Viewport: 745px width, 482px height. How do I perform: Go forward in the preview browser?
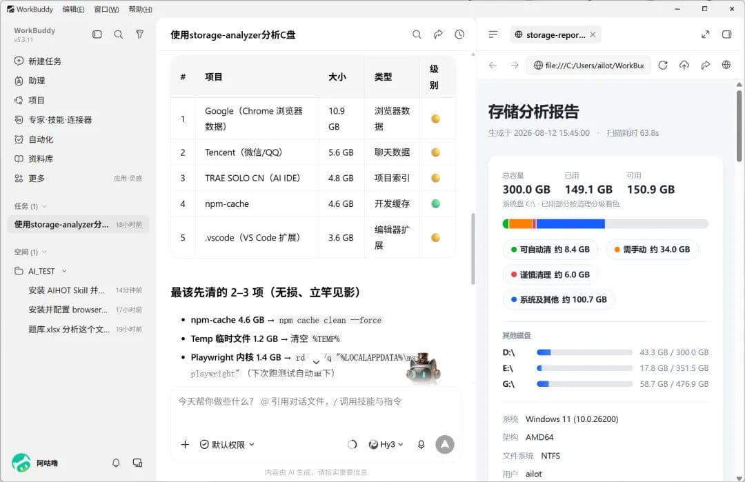click(515, 65)
